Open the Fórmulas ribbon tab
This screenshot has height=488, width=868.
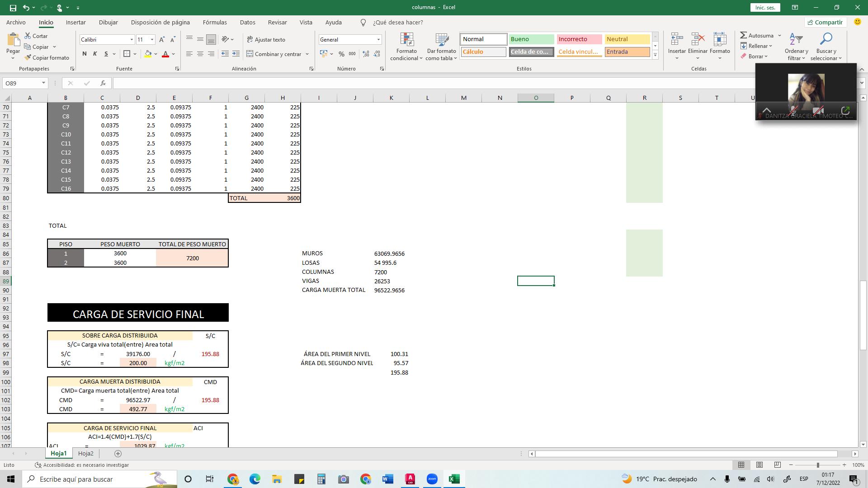(215, 22)
